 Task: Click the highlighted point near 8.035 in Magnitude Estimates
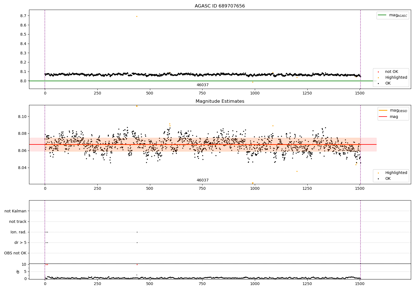(x=297, y=172)
